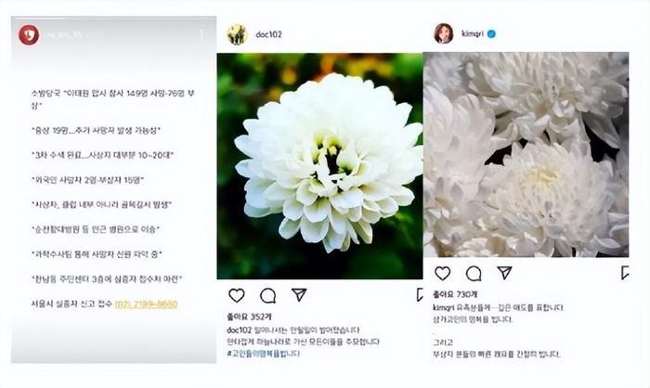Save the kimgri post with bookmark icon

(x=625, y=273)
